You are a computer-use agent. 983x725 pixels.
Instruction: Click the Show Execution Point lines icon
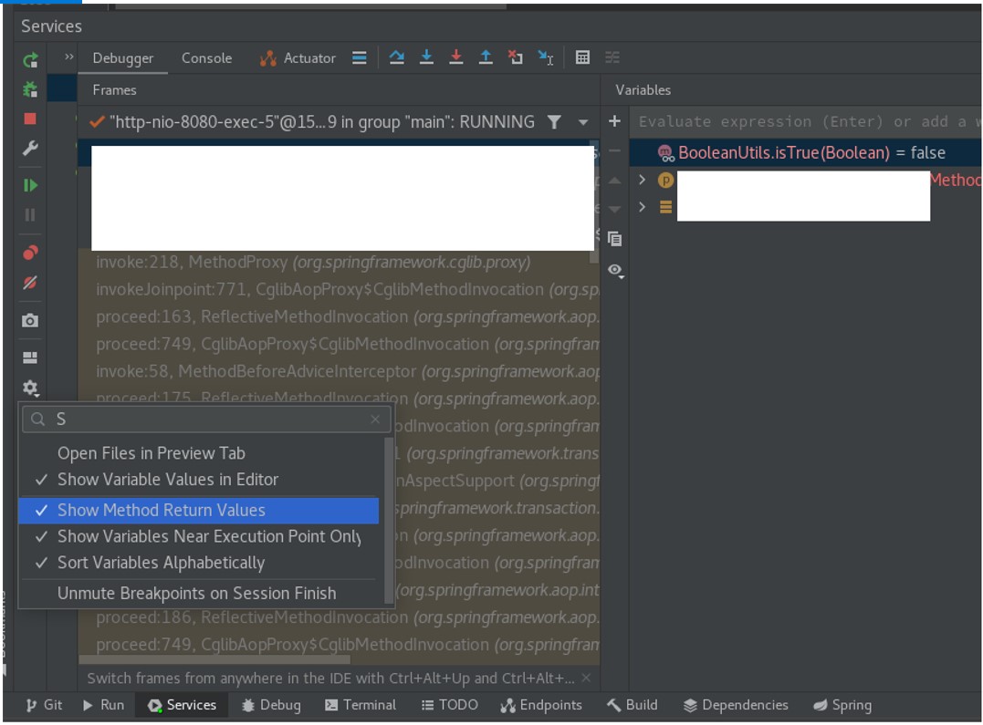pos(360,57)
